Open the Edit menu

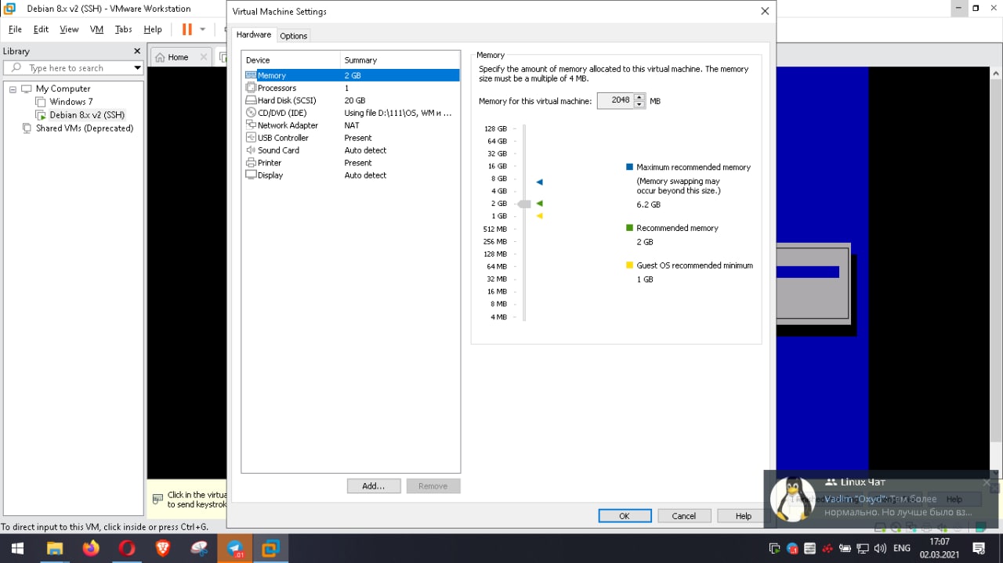[x=41, y=29]
